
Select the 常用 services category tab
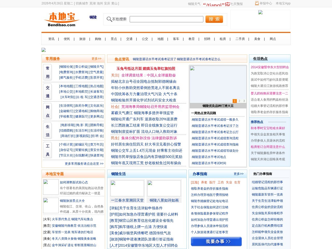pos(47,72)
